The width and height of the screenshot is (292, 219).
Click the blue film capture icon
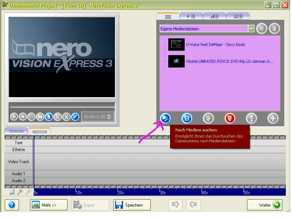(x=187, y=118)
